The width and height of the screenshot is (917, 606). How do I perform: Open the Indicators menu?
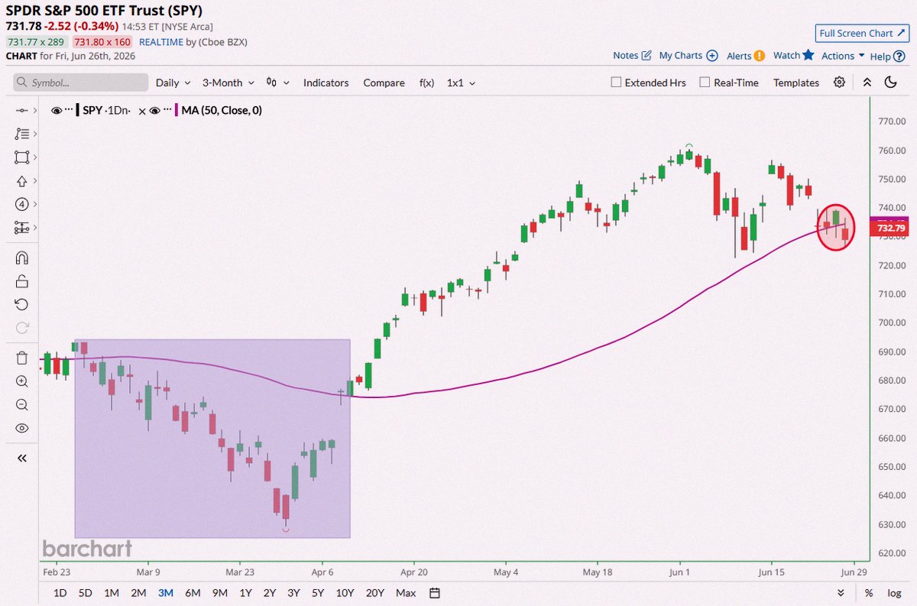click(326, 83)
